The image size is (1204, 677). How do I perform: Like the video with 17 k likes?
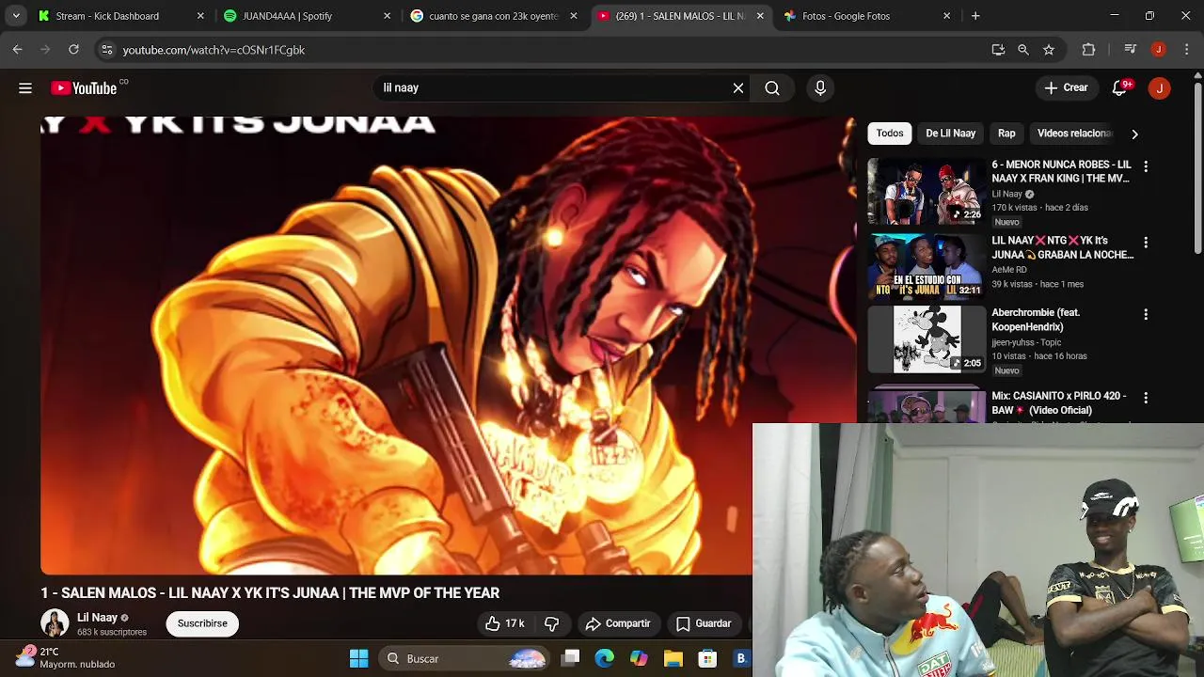[505, 623]
